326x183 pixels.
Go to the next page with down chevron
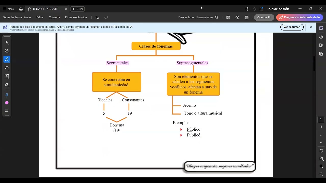(x=321, y=143)
